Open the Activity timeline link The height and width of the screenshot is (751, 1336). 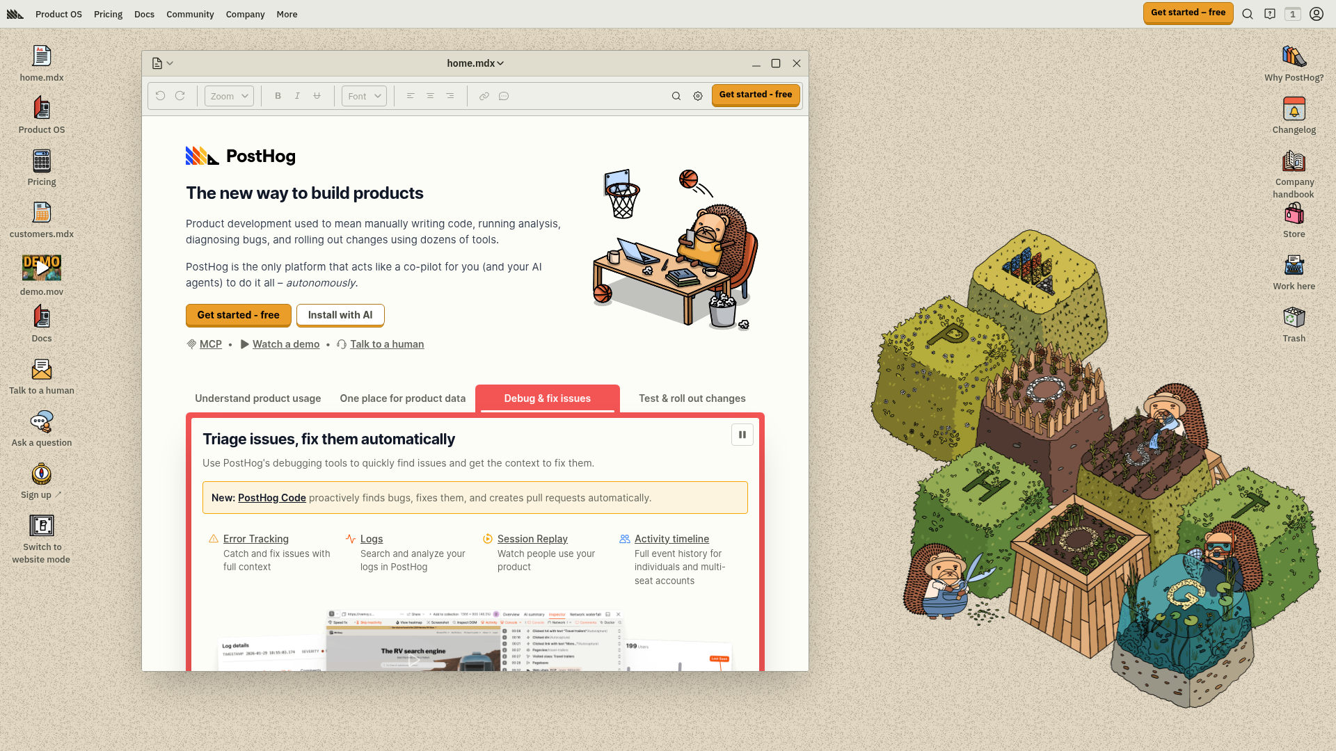pos(671,539)
